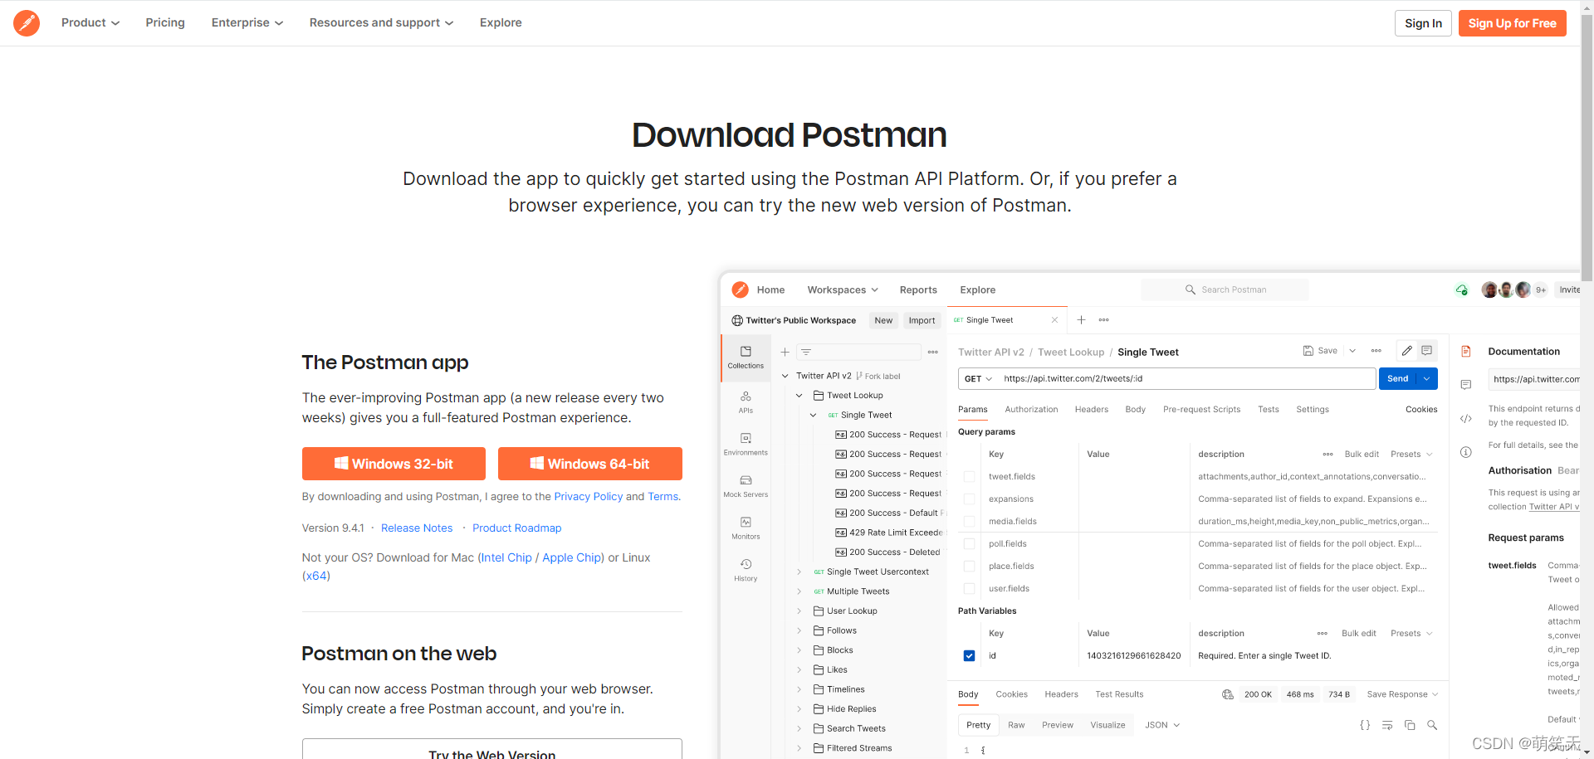This screenshot has width=1594, height=759.
Task: Open the Environments sidebar icon
Action: tap(746, 444)
